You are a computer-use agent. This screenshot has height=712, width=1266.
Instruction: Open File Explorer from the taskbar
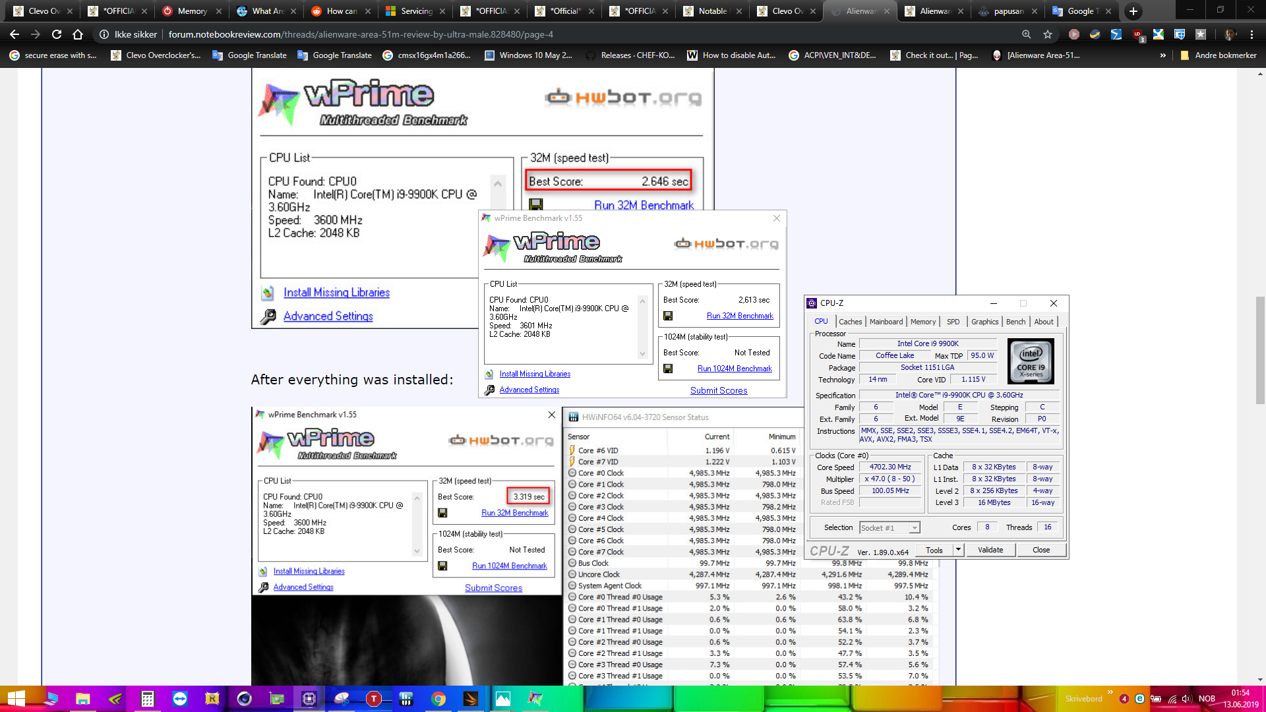coord(82,699)
